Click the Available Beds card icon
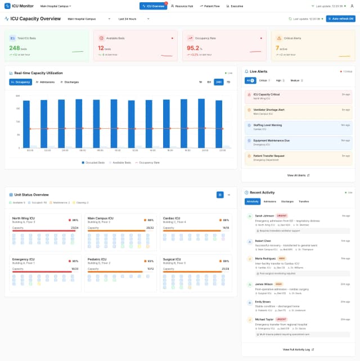 [x=101, y=38]
